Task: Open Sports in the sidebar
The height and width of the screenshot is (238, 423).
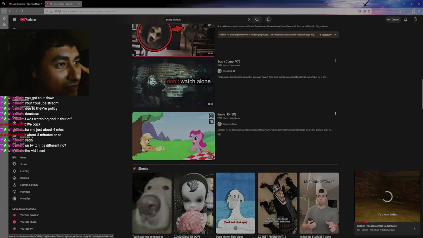Action: (23, 164)
